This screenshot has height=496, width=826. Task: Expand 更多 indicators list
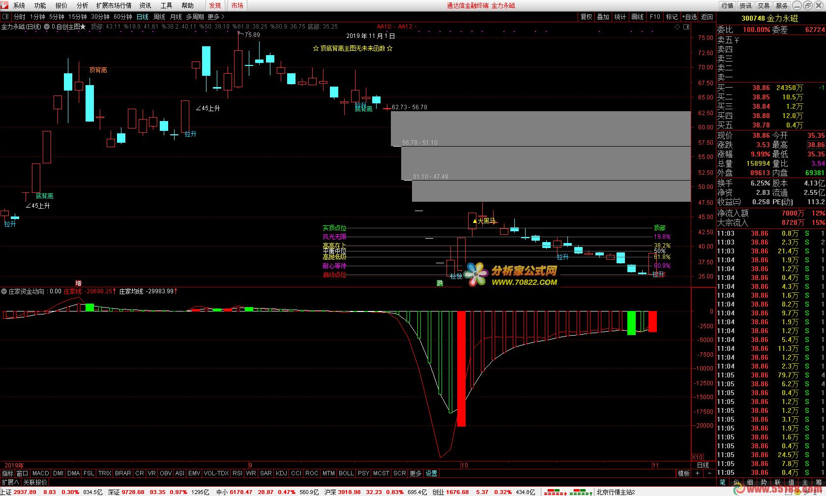coord(415,473)
